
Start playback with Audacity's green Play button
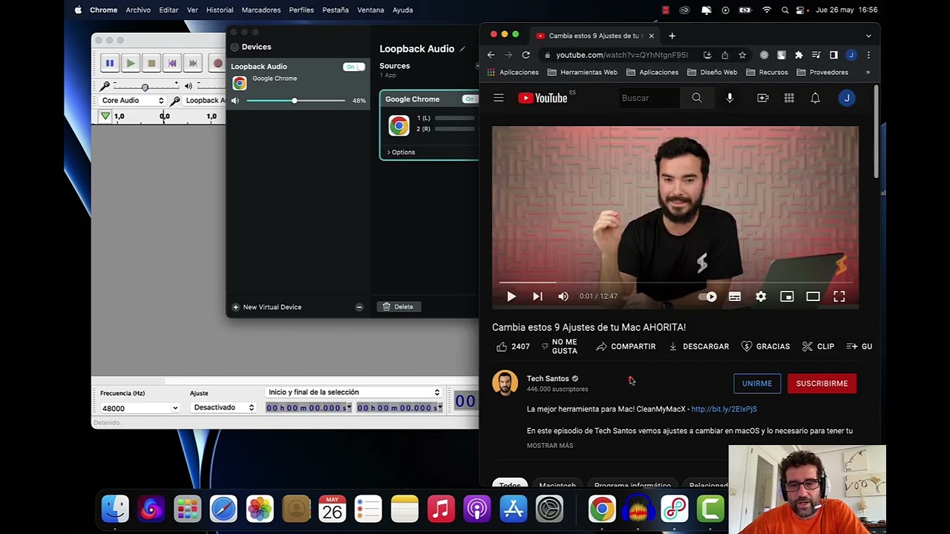coord(131,64)
